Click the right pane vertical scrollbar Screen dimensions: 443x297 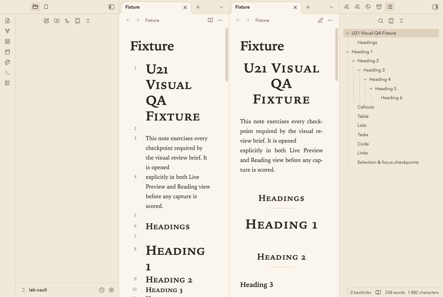(x=337, y=55)
